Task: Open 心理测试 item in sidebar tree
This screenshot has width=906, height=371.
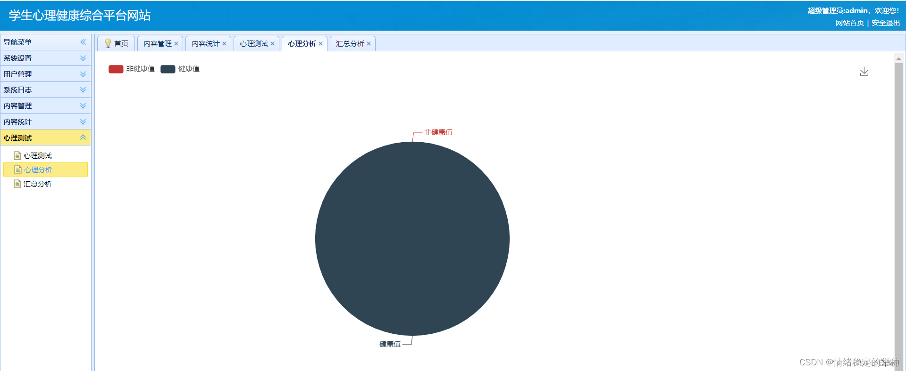Action: coord(38,155)
